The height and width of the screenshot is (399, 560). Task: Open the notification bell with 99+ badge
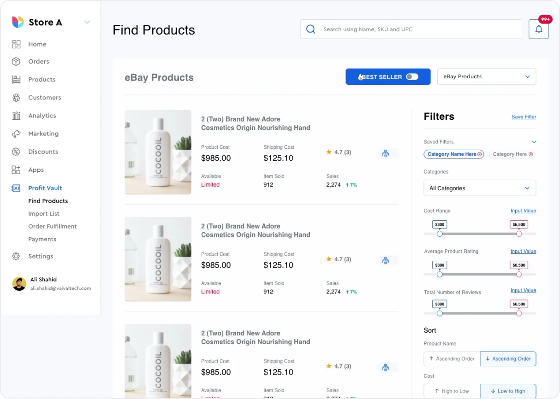click(538, 29)
